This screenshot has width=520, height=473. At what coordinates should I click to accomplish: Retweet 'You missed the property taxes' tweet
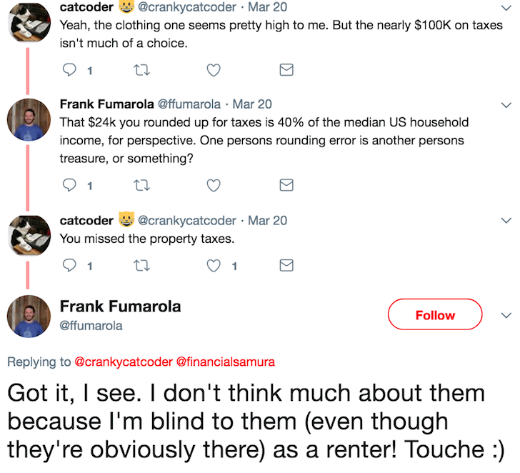141,265
